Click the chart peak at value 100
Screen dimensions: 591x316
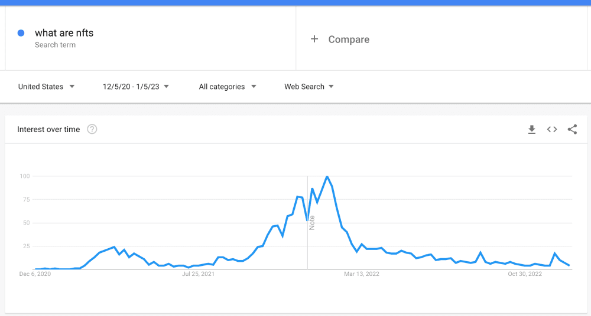(327, 176)
